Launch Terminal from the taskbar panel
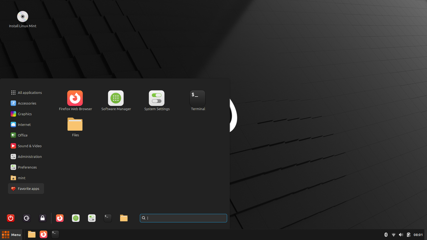The width and height of the screenshot is (427, 240). tap(55, 235)
